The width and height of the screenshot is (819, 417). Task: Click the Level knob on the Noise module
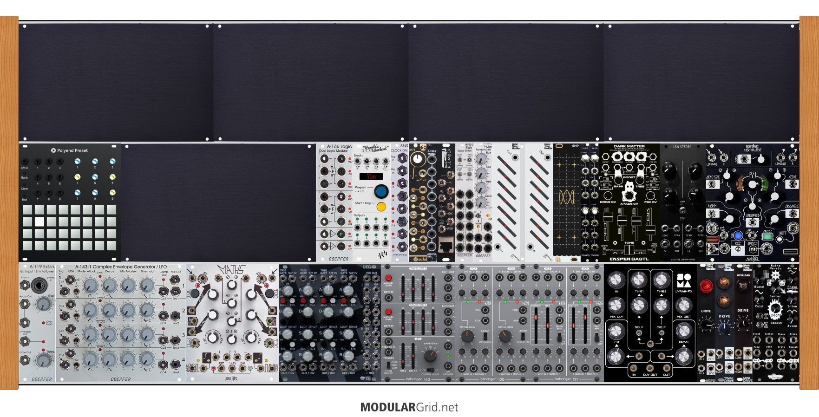click(481, 203)
